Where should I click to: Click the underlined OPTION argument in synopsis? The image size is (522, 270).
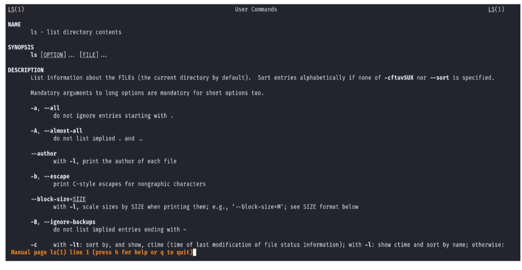(x=54, y=55)
